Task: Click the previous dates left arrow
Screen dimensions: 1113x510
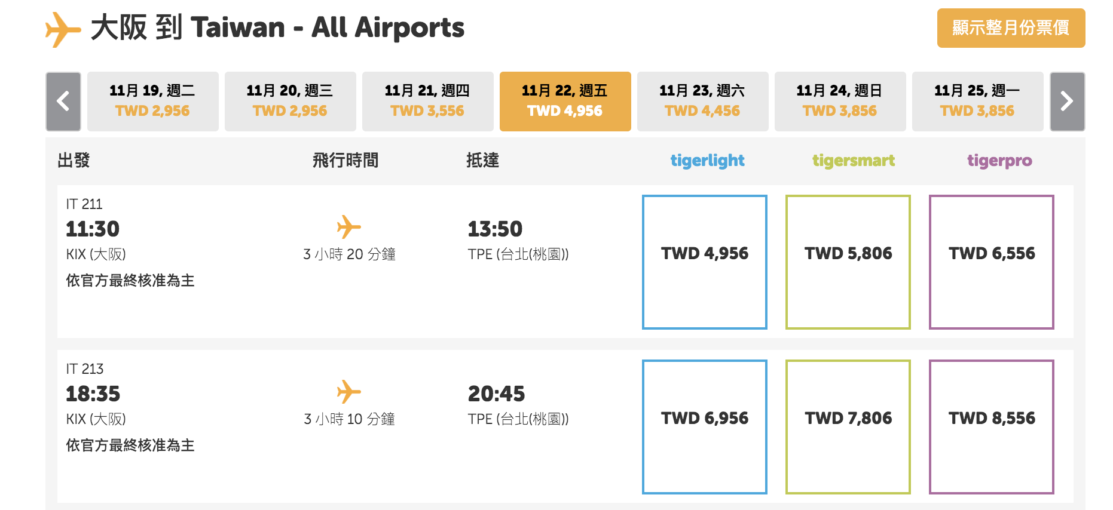Action: tap(63, 102)
